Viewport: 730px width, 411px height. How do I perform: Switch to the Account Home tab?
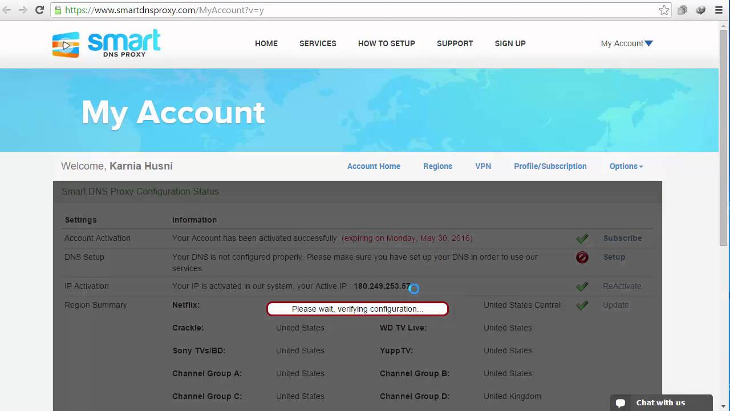374,166
